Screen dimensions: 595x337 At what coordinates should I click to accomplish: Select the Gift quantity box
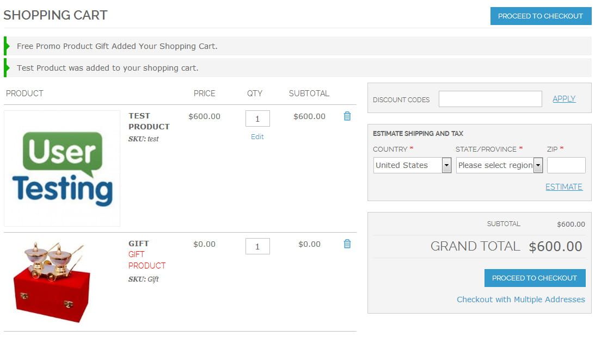click(x=257, y=246)
